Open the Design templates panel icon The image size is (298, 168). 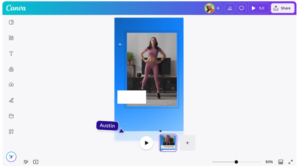tap(11, 22)
